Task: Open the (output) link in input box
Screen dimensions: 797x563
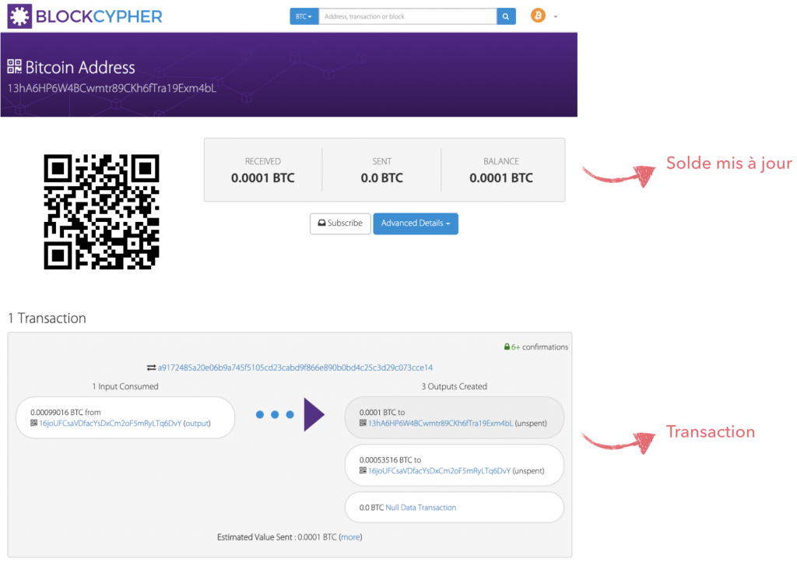Action: [197, 424]
